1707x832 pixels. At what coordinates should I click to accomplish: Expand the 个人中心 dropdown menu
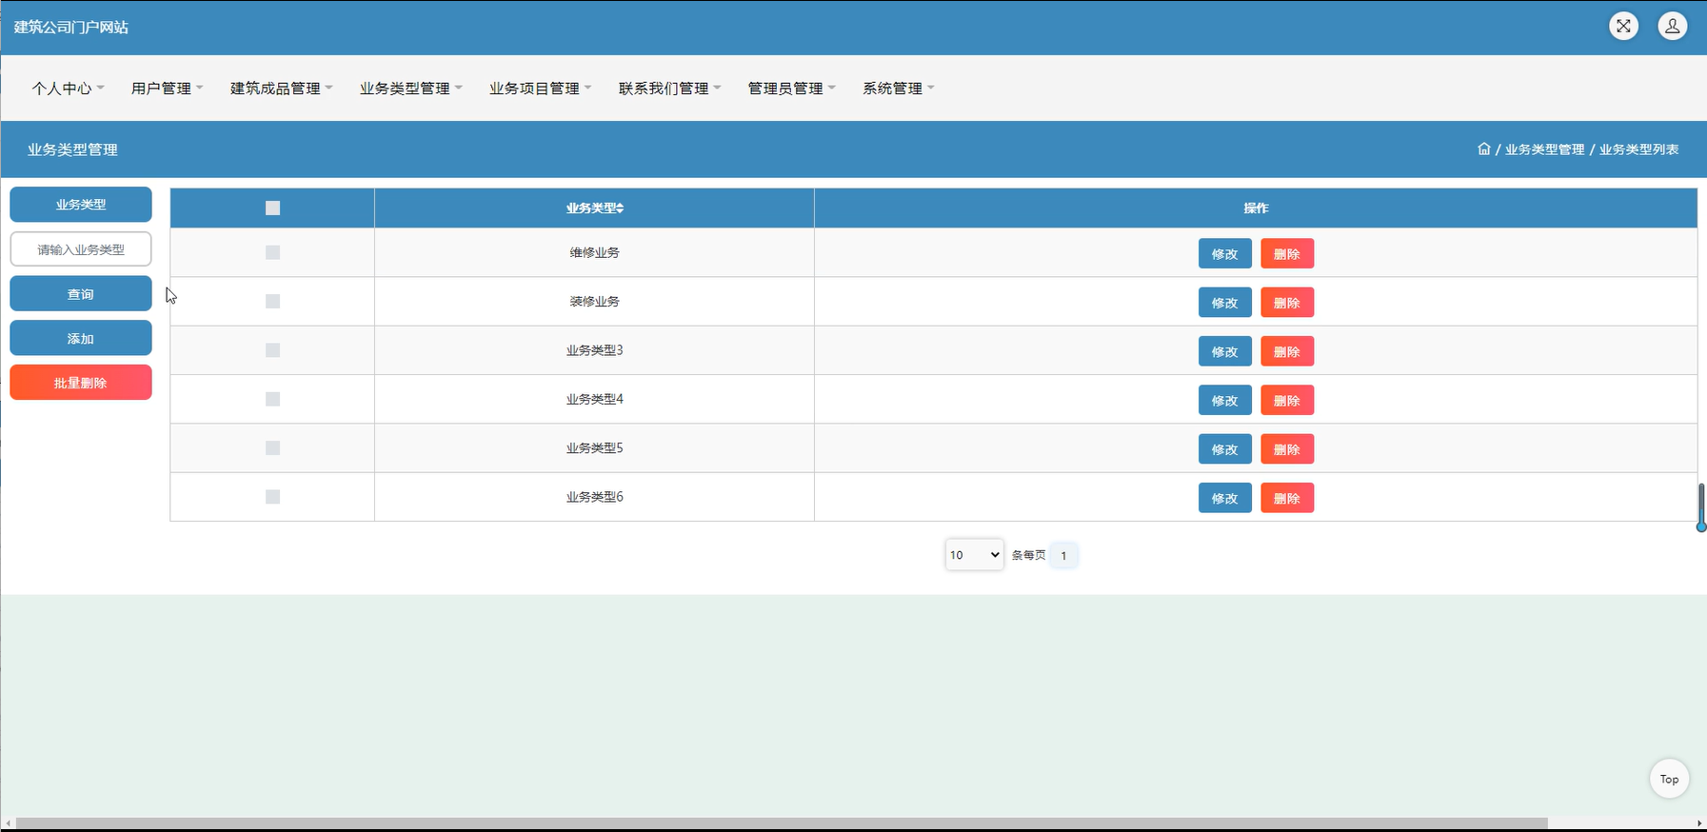68,88
